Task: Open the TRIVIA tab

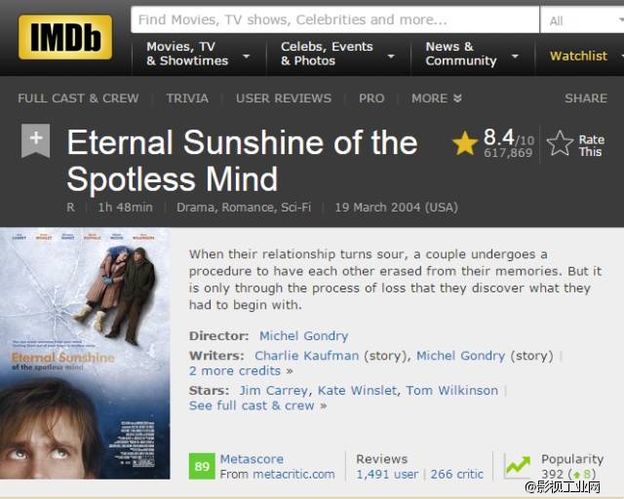Action: (187, 98)
